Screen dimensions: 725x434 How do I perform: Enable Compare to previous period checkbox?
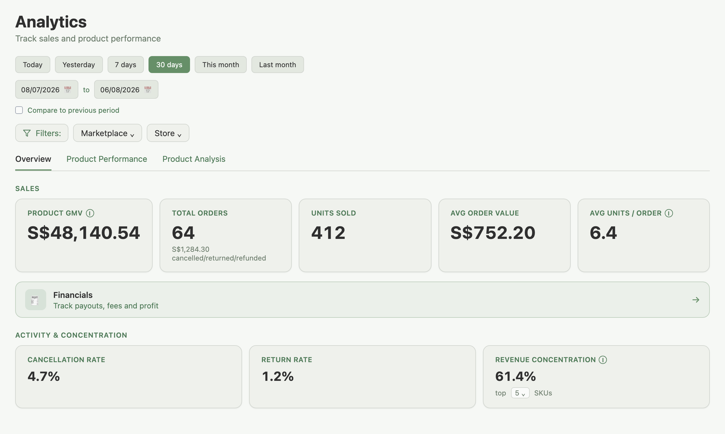pos(19,110)
